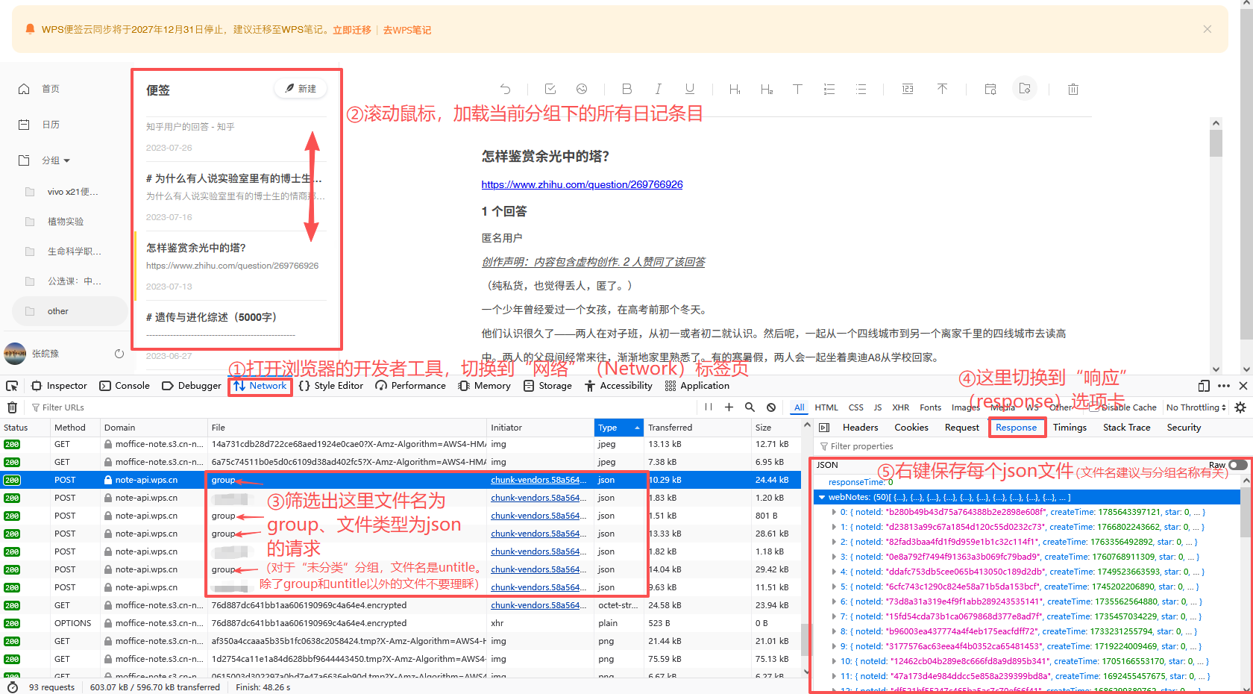This screenshot has width=1253, height=694.
Task: Expand JSON item 10 with noteId 12462cb0
Action: [834, 661]
